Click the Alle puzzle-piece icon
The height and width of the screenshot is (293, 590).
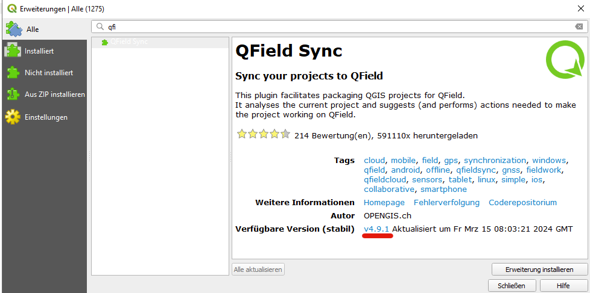click(x=13, y=29)
